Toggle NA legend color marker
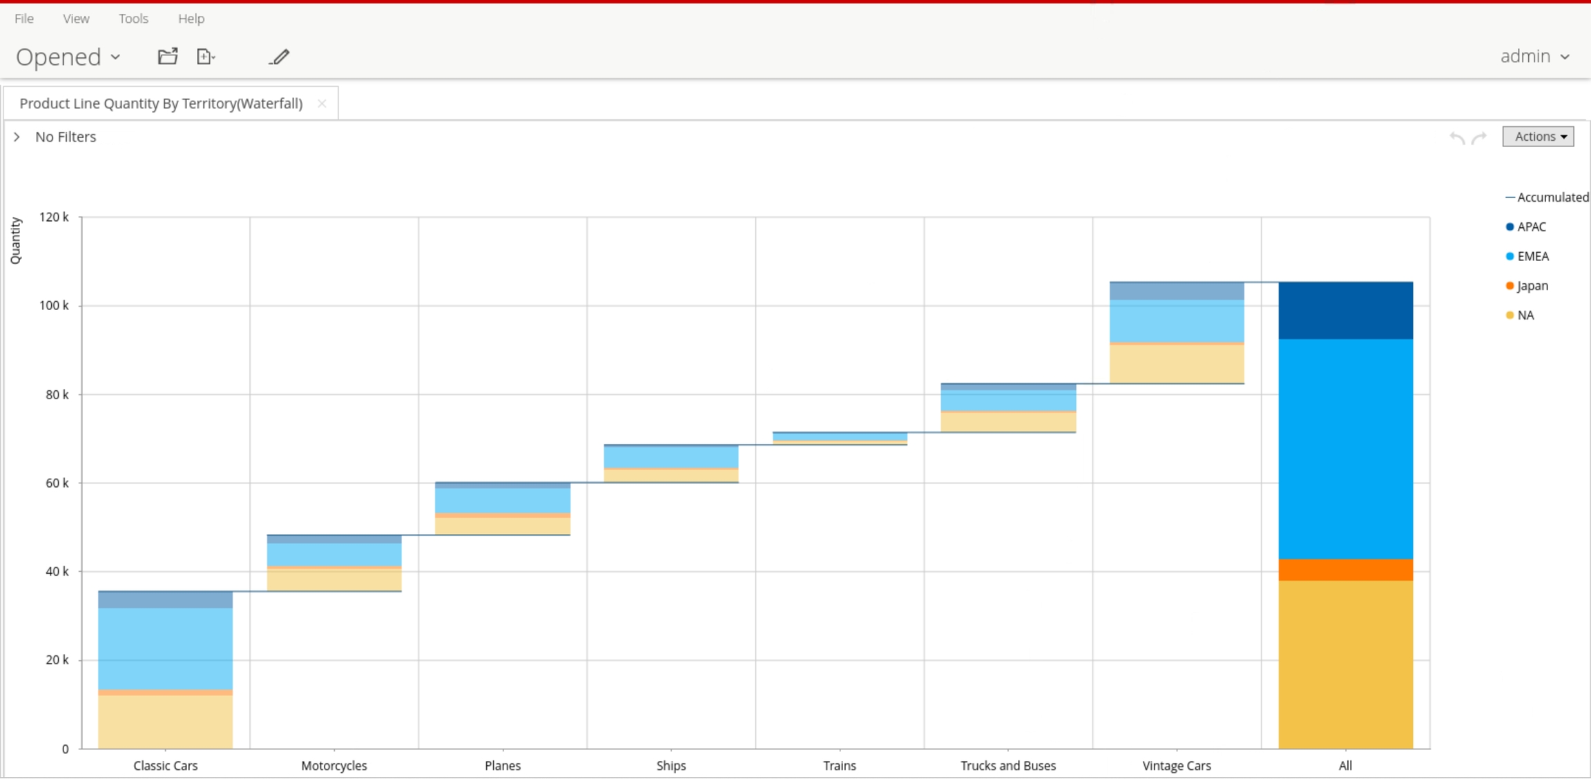The width and height of the screenshot is (1591, 779). click(x=1510, y=316)
